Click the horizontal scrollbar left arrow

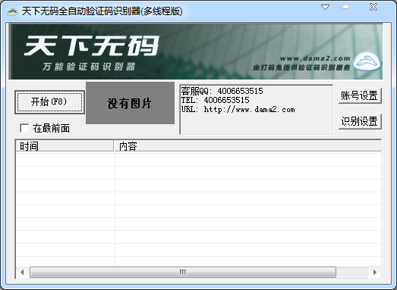click(x=22, y=273)
